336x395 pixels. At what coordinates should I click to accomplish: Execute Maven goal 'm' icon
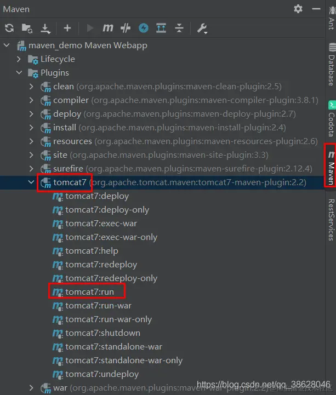point(107,28)
